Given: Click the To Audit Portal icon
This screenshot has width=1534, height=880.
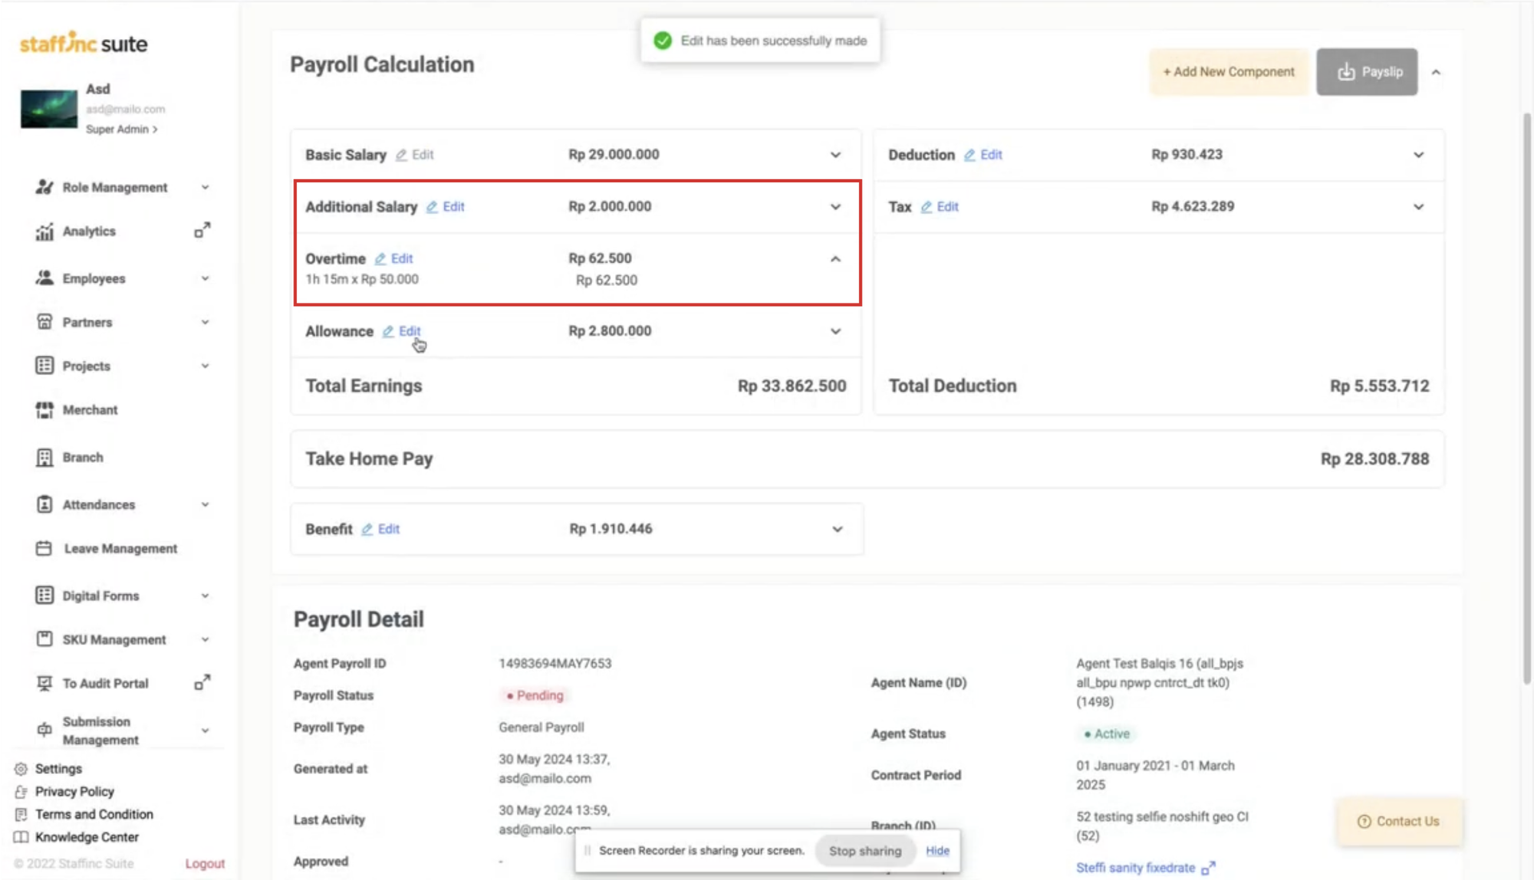Looking at the screenshot, I should coord(44,683).
